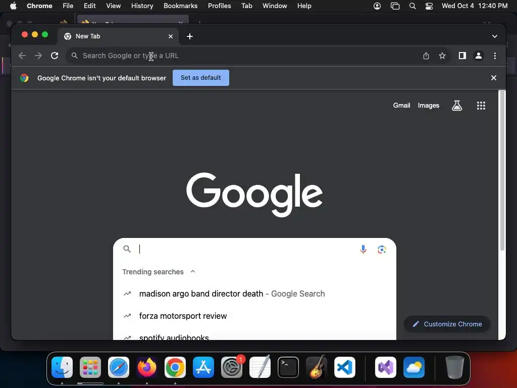Open the Help menu

click(x=304, y=6)
